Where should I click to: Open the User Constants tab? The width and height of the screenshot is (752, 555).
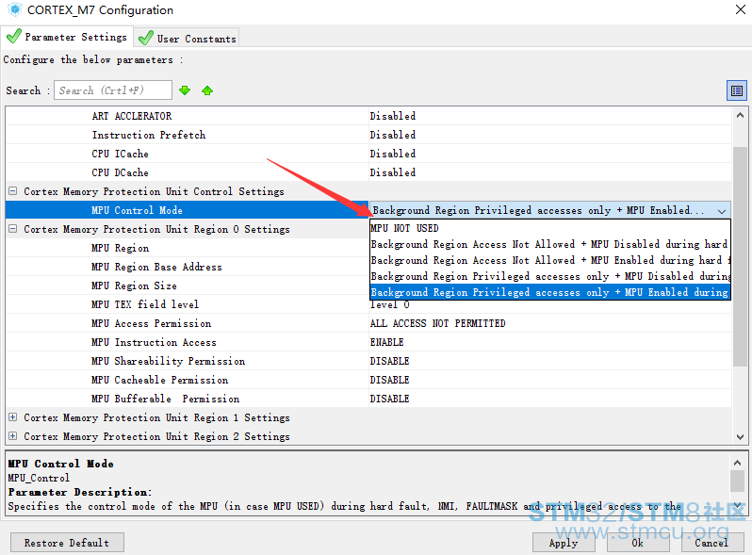[x=187, y=38]
